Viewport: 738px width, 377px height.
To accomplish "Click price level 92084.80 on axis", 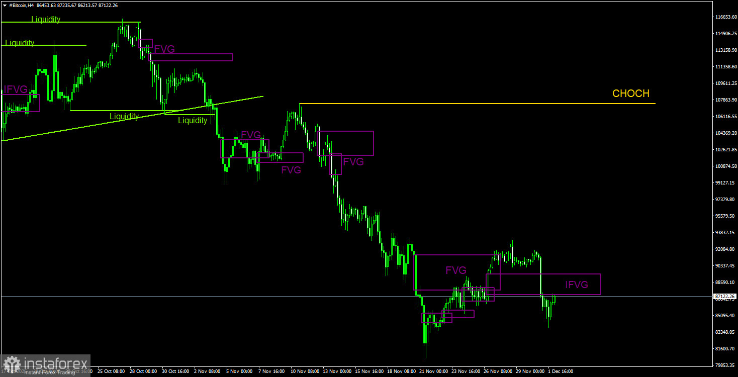I will click(725, 249).
